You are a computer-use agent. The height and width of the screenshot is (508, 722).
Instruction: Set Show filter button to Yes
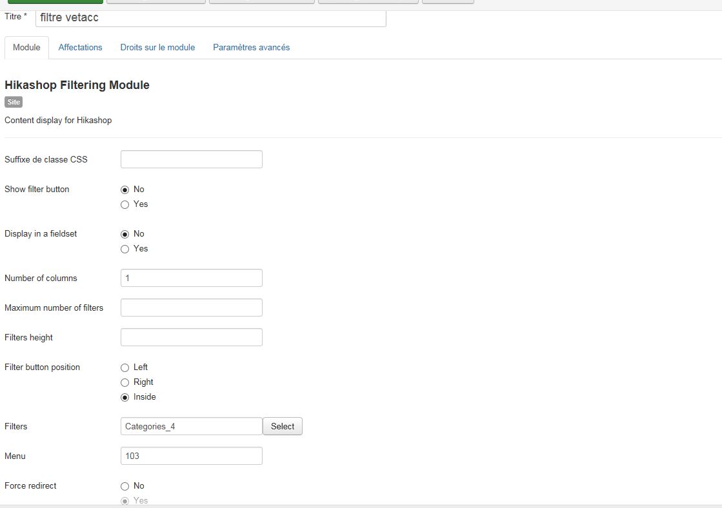pyautogui.click(x=125, y=204)
